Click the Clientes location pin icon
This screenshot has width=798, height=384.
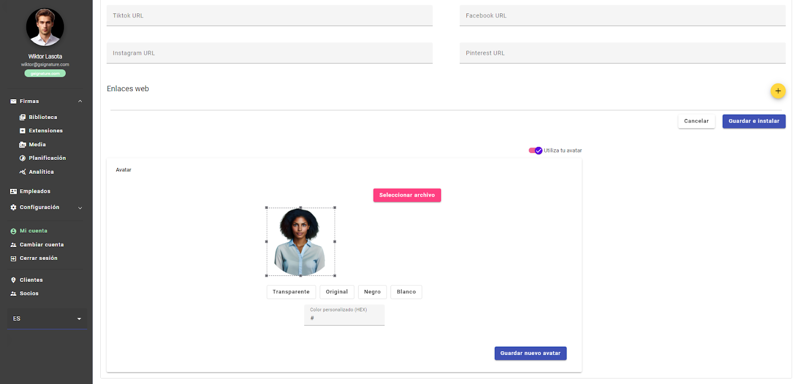tap(13, 280)
